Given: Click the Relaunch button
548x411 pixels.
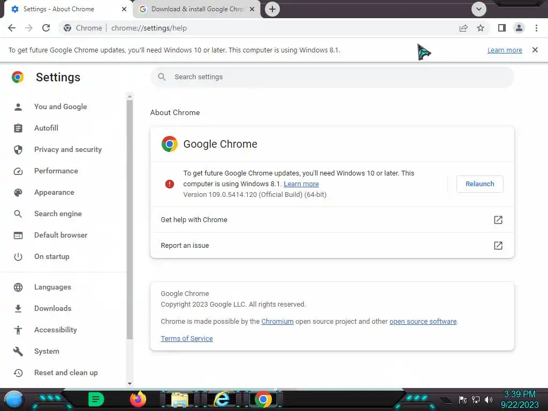Looking at the screenshot, I should (x=480, y=184).
